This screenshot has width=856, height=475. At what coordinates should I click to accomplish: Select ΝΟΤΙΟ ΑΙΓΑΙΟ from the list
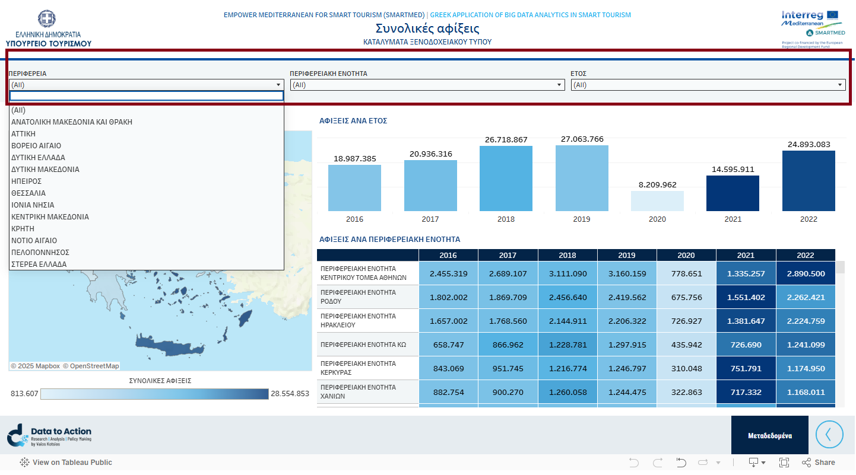pyautogui.click(x=34, y=241)
